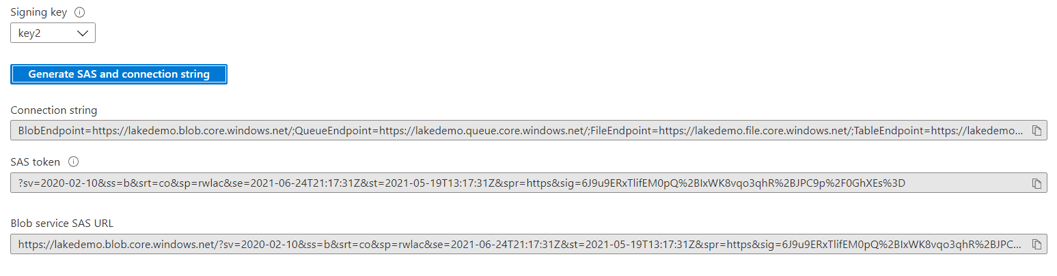
Task: Show info tooltip for SAS token
Action: tap(74, 162)
